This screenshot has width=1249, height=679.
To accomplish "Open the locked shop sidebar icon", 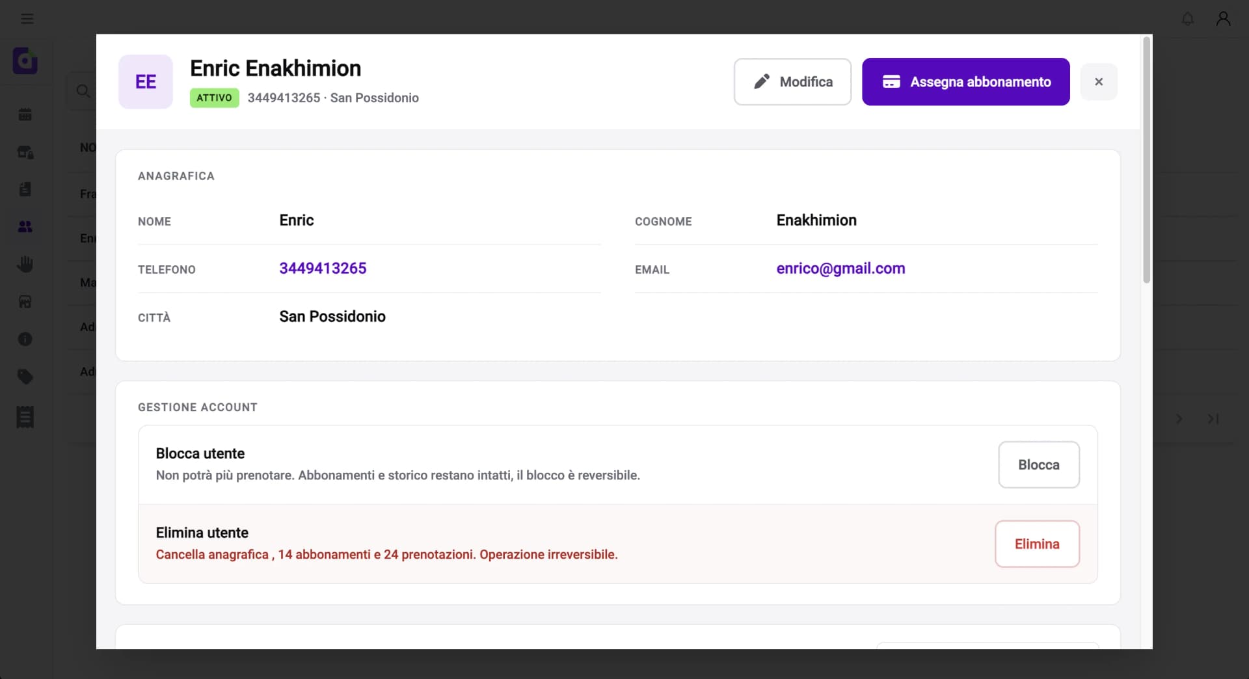I will tap(25, 152).
